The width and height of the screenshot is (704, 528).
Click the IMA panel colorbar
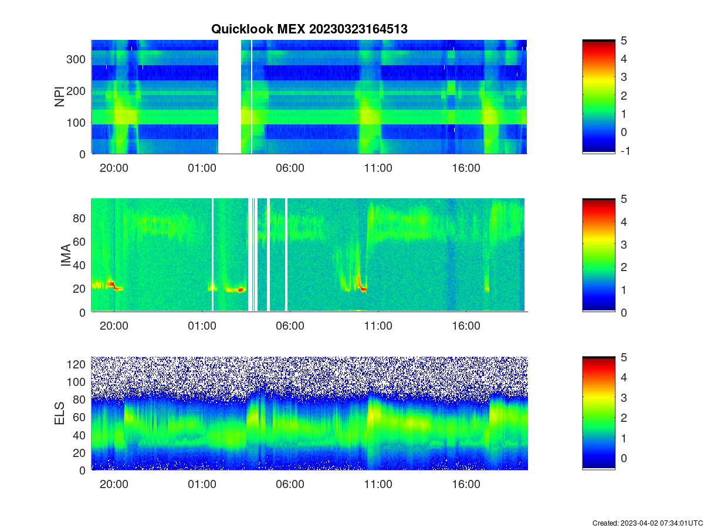point(599,255)
